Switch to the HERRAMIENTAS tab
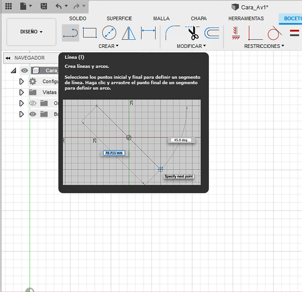The image size is (302, 292). click(x=246, y=19)
